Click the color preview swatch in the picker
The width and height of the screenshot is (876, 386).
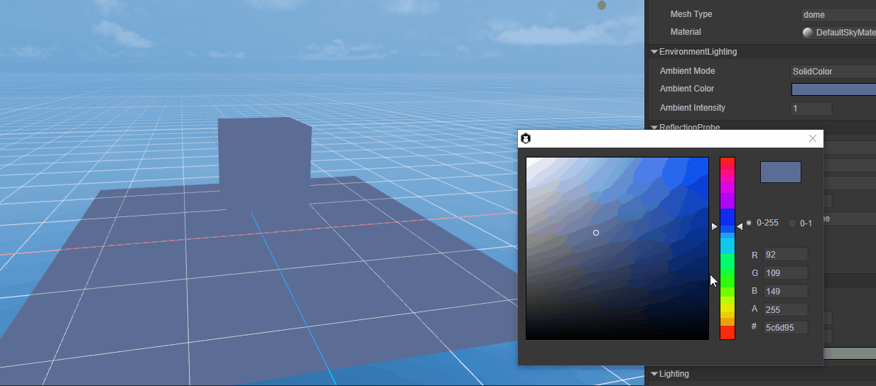click(780, 172)
